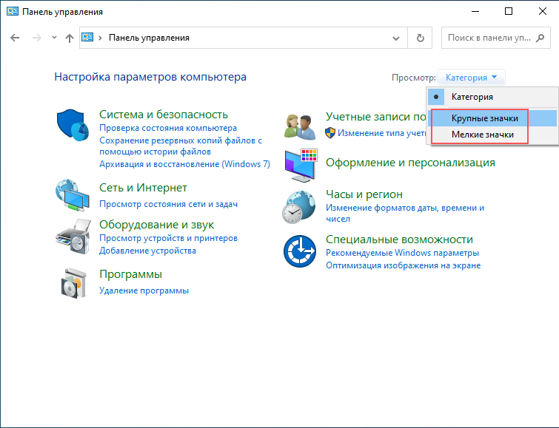Open the Network and Internet globe icon
The image size is (559, 428).
73,195
